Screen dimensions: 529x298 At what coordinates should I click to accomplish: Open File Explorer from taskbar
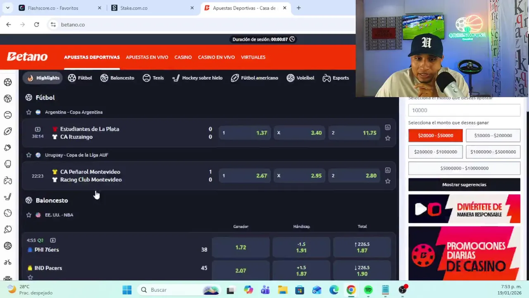(x=282, y=290)
